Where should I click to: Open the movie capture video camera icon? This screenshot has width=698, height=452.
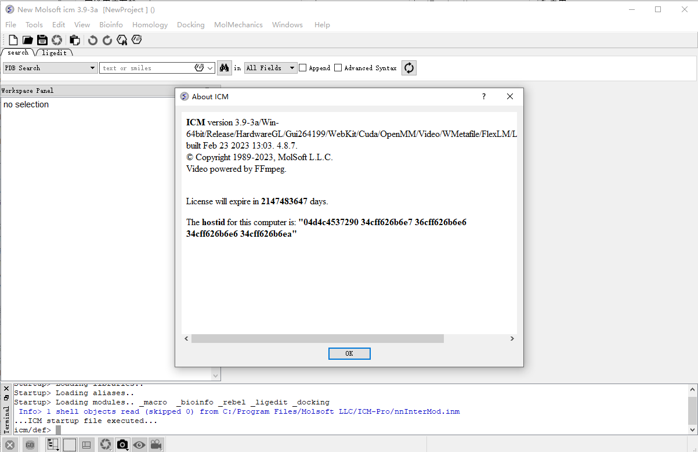click(155, 444)
